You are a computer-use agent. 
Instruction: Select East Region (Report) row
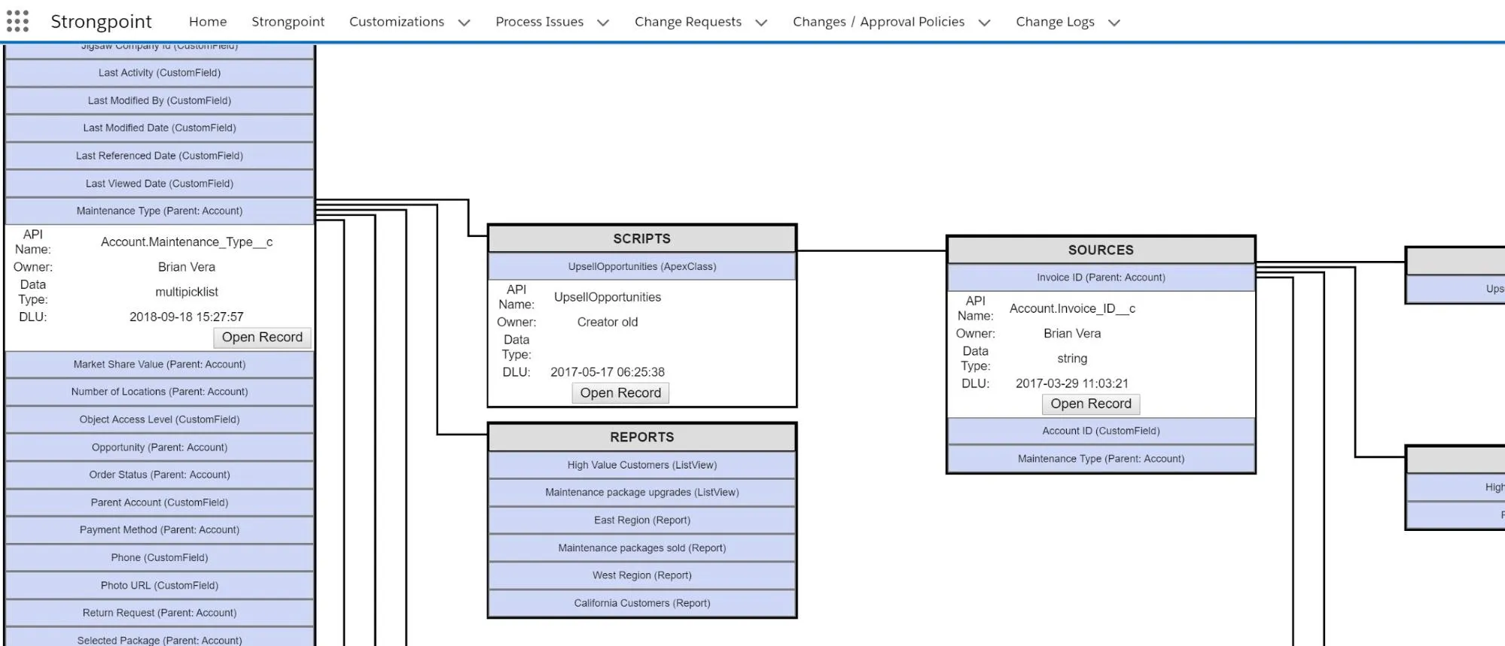pos(642,520)
